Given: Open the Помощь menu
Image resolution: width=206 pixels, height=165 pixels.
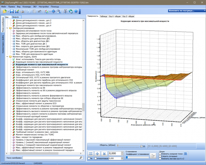Looking at the screenshot, I should [x=55, y=6].
